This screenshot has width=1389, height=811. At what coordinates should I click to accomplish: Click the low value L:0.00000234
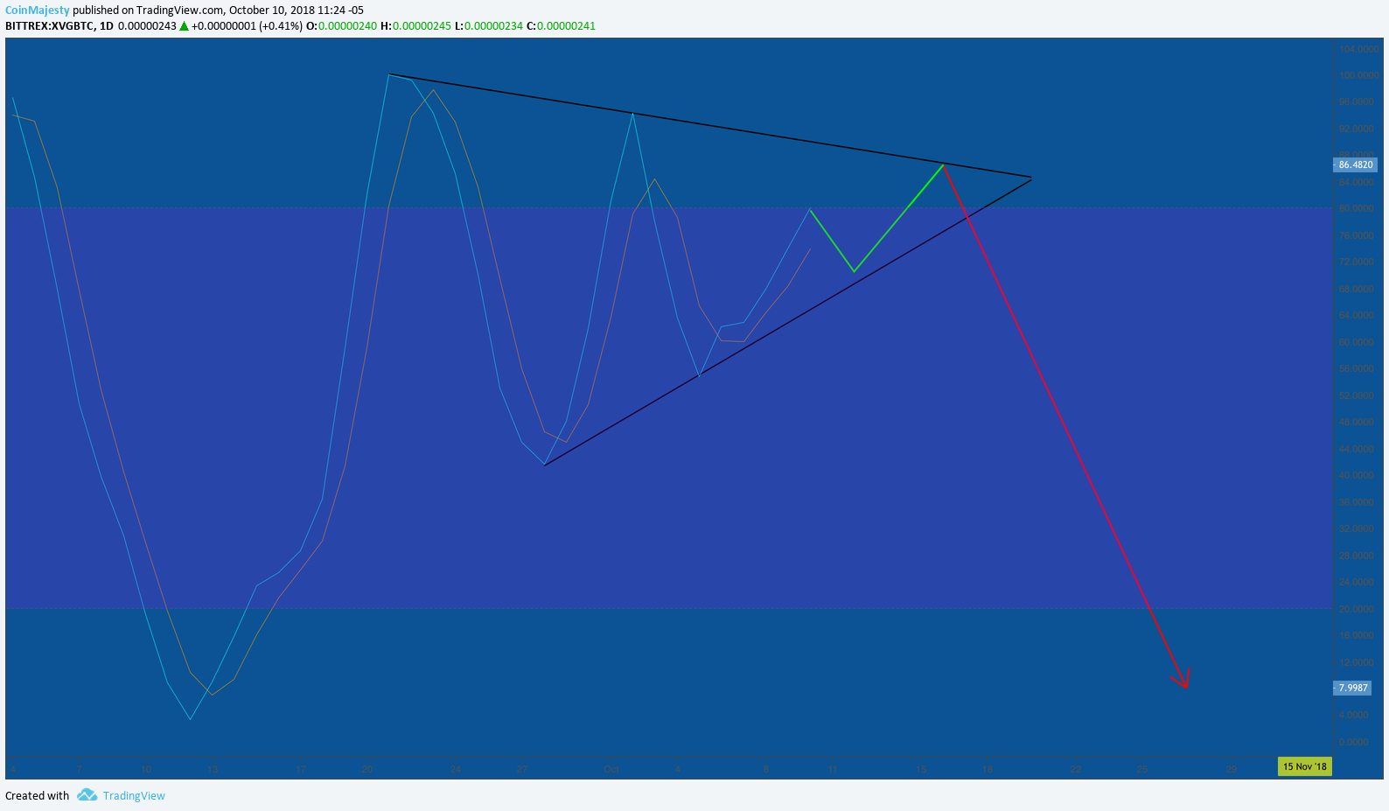489,26
